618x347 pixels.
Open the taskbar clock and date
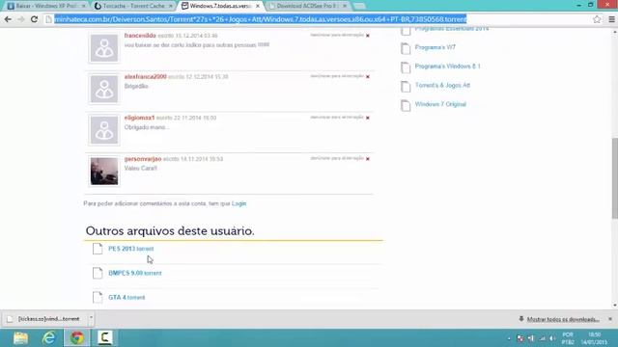pyautogui.click(x=594, y=338)
